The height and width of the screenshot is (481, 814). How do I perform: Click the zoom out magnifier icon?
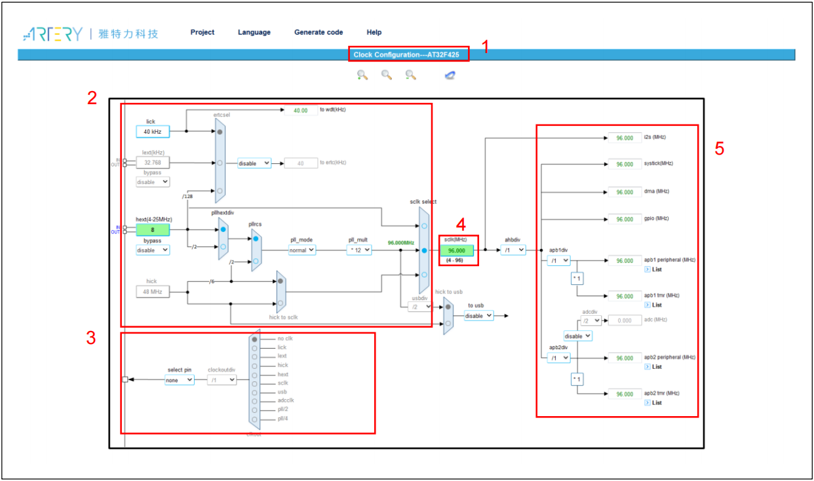point(411,75)
